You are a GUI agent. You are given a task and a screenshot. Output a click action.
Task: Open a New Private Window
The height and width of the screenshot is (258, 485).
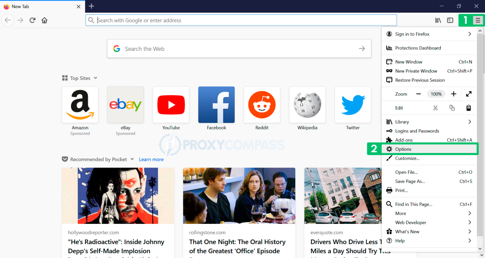pos(416,71)
